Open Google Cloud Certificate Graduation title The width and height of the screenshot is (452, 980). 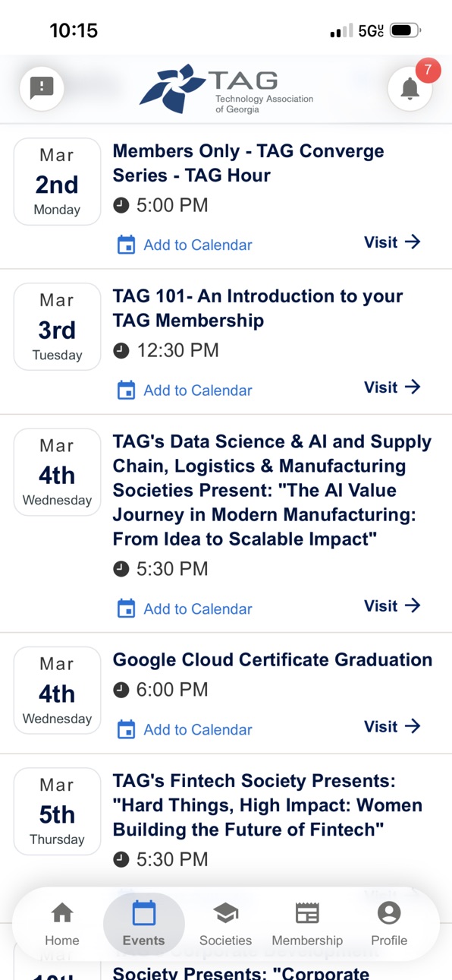(272, 659)
